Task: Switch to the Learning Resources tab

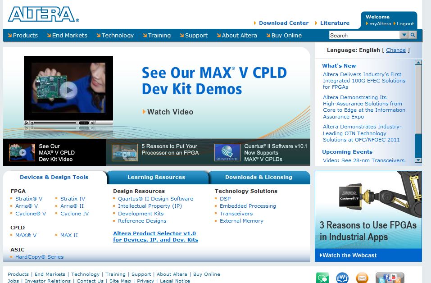Action: 156,177
